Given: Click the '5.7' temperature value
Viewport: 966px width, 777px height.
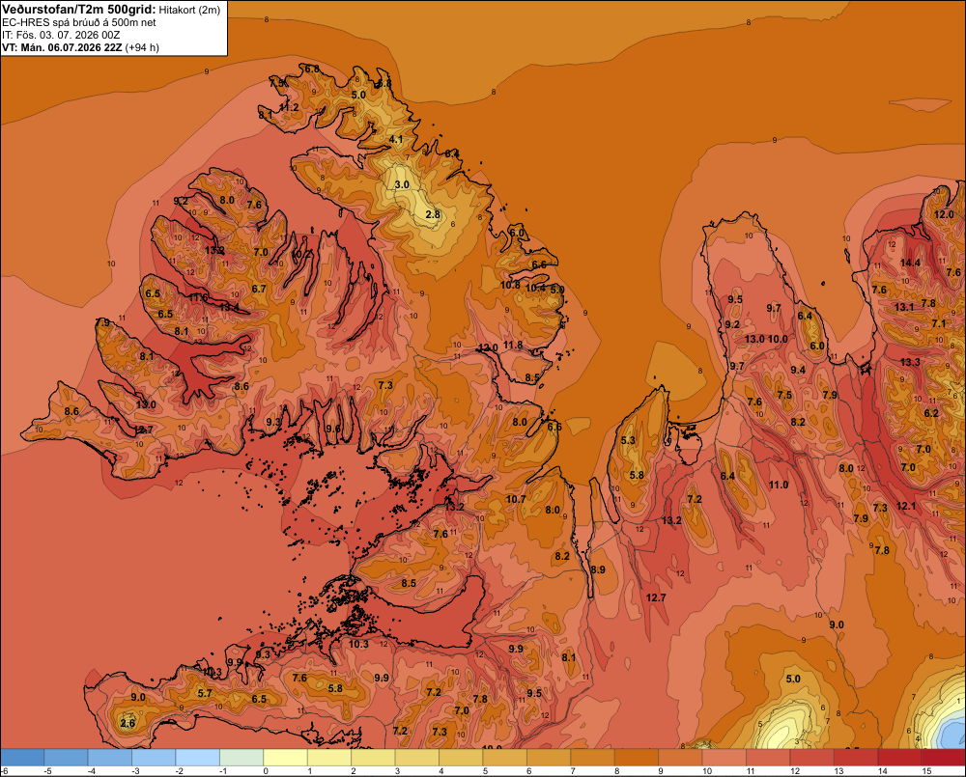Looking at the screenshot, I should click(205, 693).
